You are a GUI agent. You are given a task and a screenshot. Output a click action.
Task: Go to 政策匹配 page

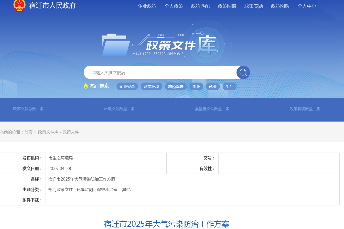coord(200,6)
